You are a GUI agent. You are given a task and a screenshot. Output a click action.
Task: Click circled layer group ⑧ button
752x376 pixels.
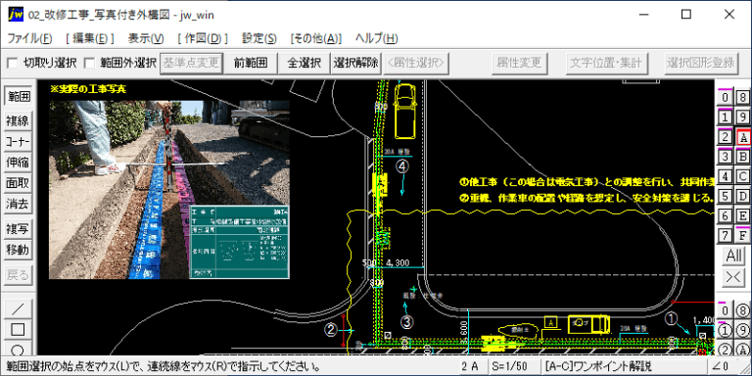coord(743,310)
